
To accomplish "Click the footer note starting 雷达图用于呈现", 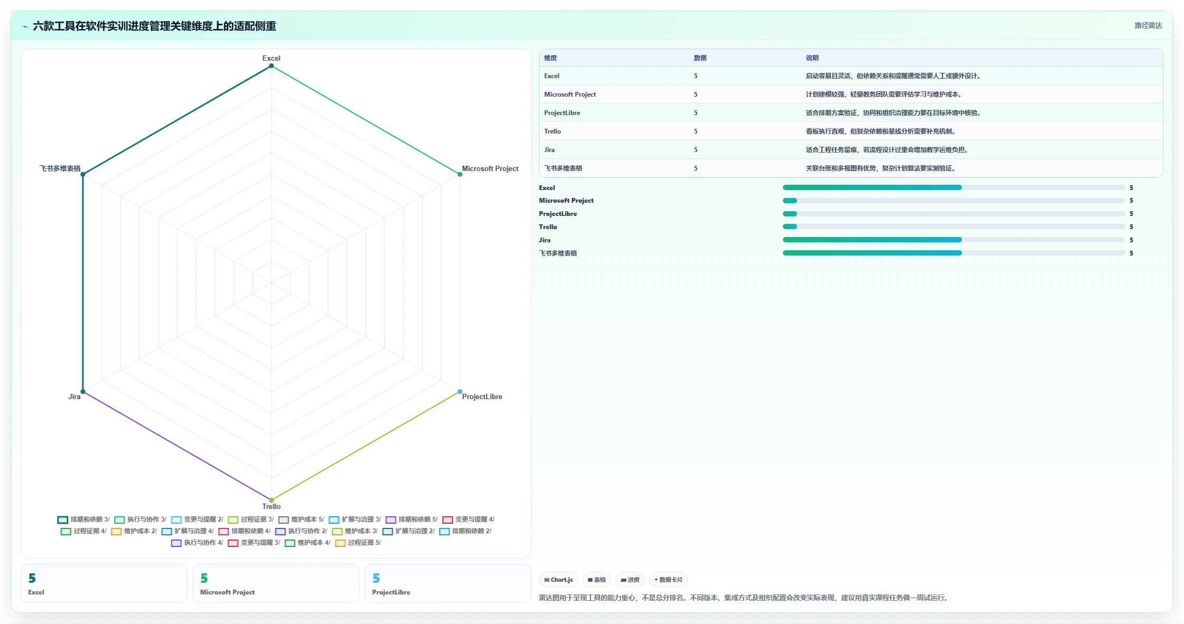I will click(744, 598).
